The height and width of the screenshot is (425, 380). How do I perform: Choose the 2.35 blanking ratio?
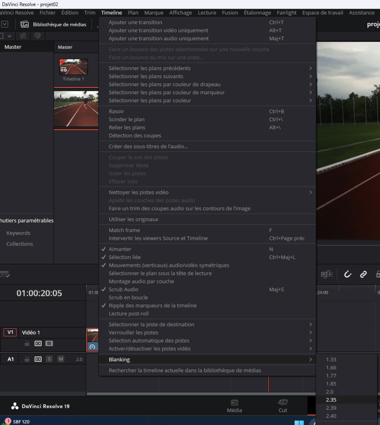click(x=331, y=400)
